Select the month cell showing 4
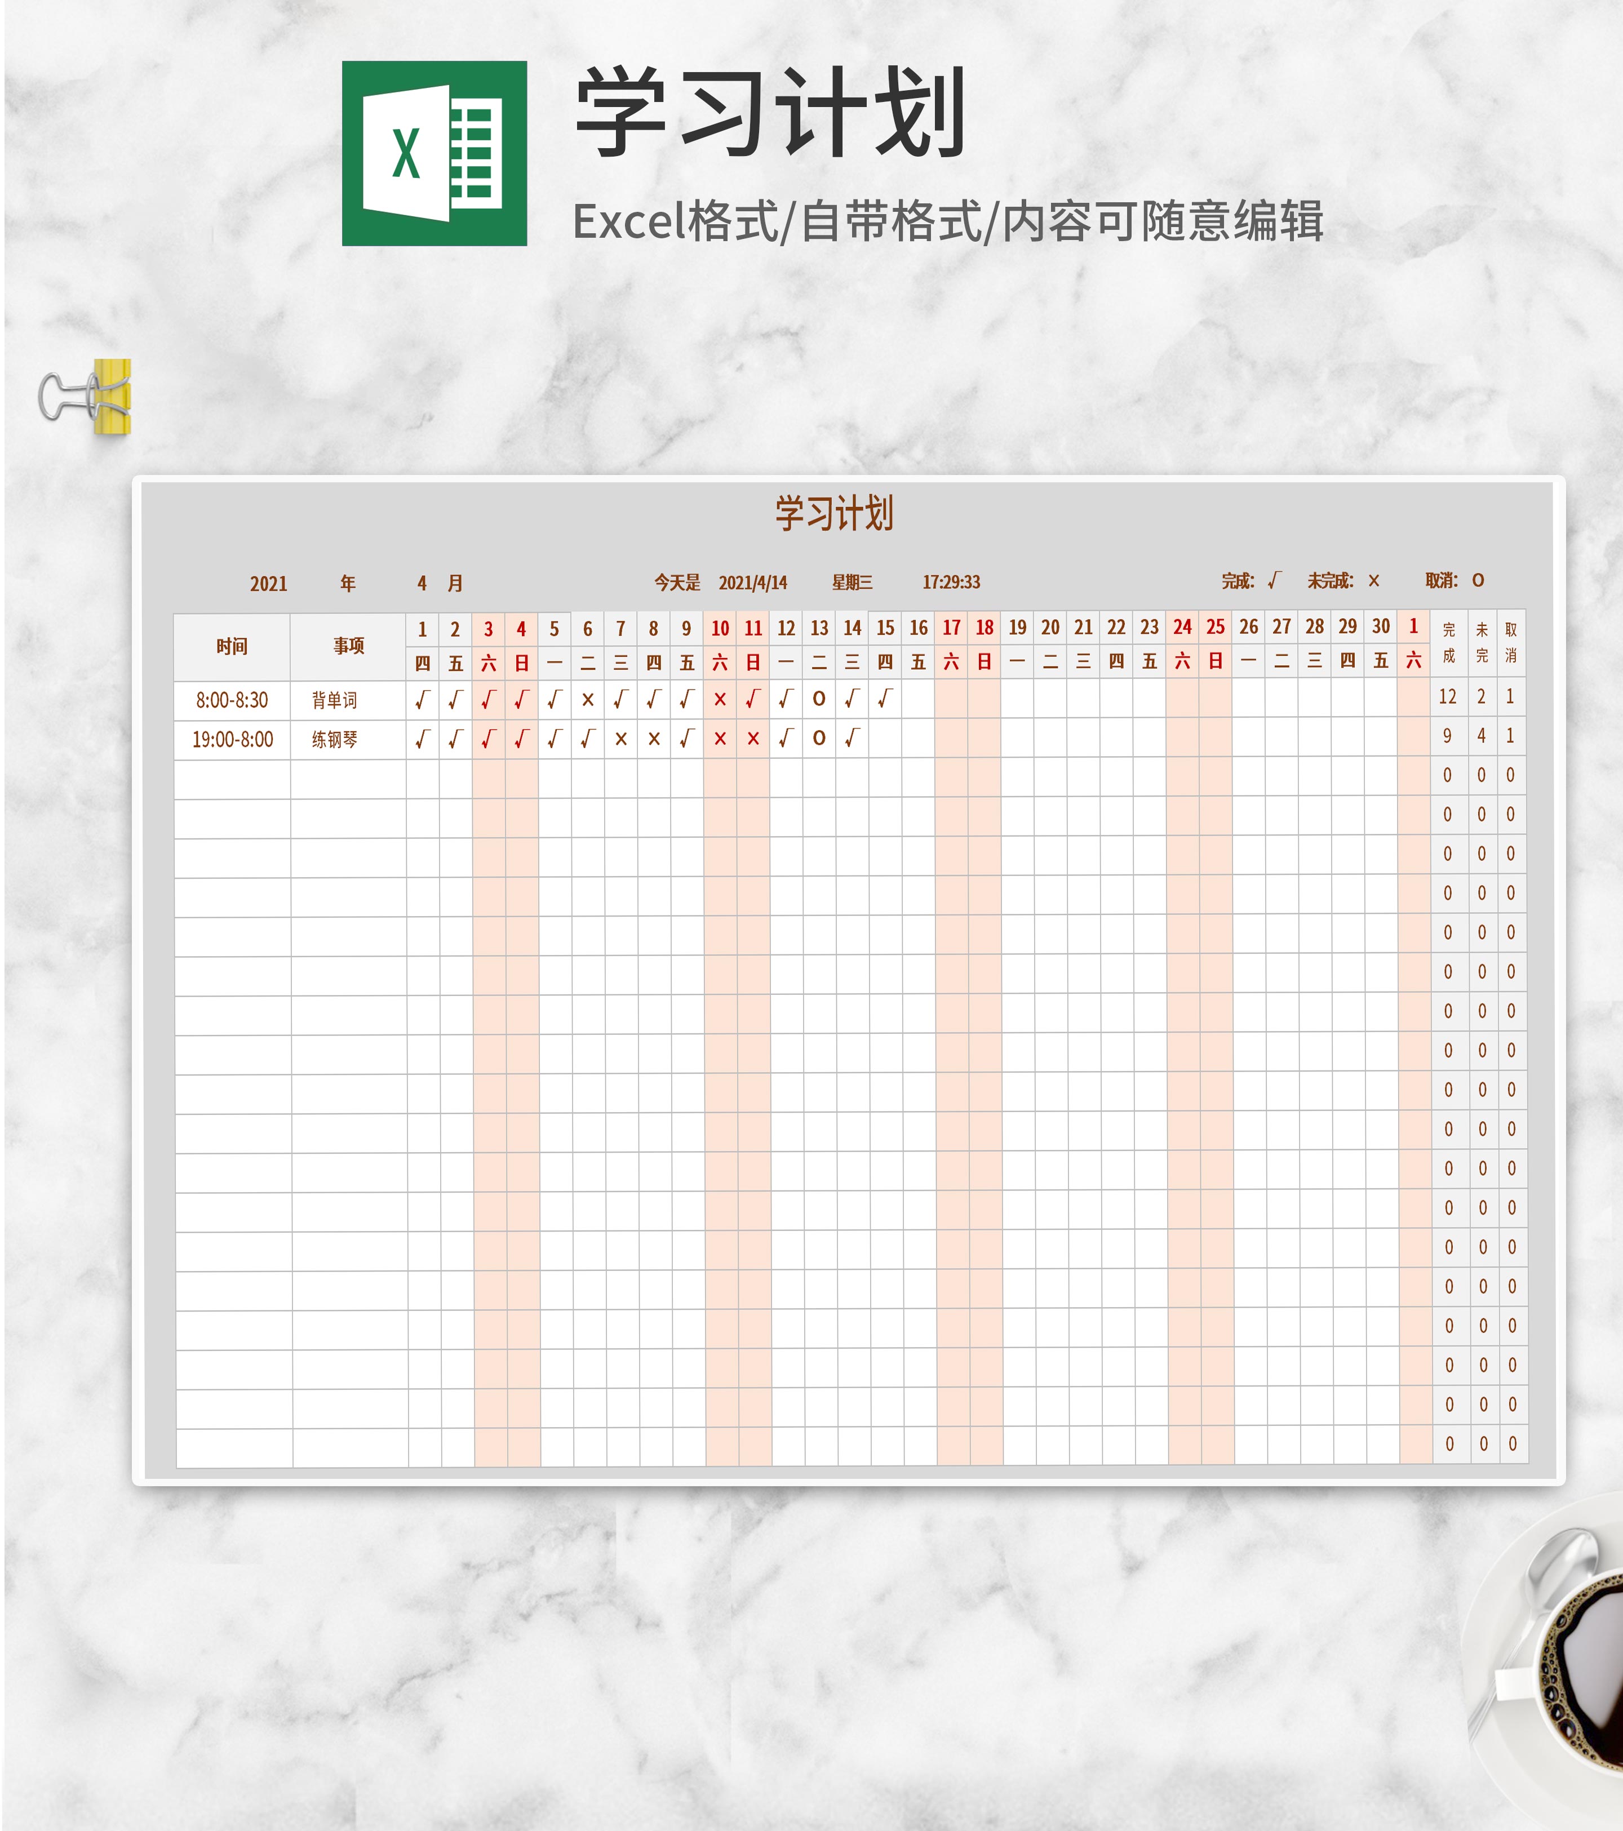1623x1831 pixels. [421, 584]
